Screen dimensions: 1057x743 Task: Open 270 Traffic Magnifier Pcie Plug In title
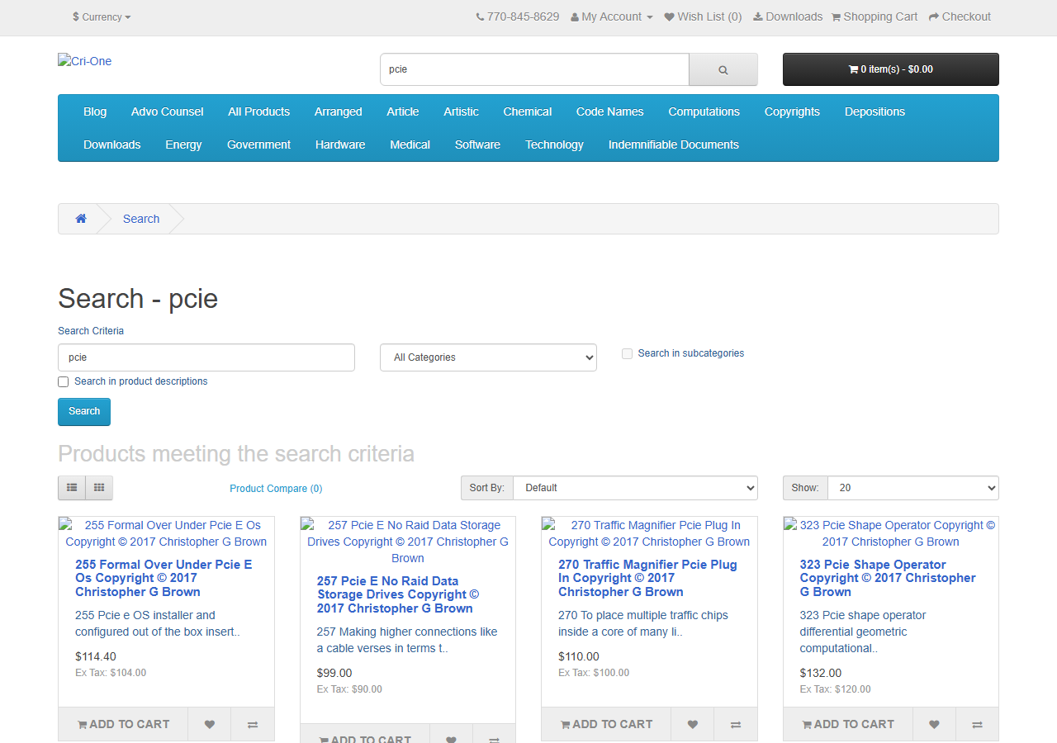[647, 578]
